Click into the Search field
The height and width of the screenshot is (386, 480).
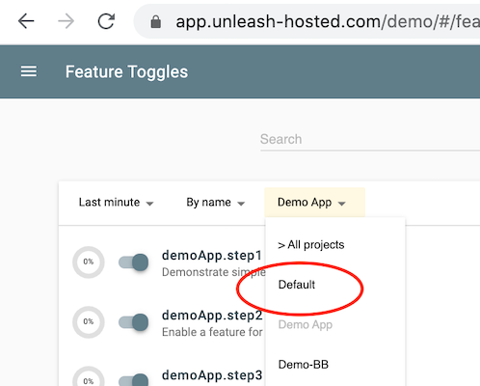(370, 139)
